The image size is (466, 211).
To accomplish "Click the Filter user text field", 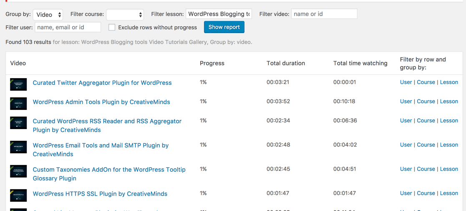I will point(68,27).
